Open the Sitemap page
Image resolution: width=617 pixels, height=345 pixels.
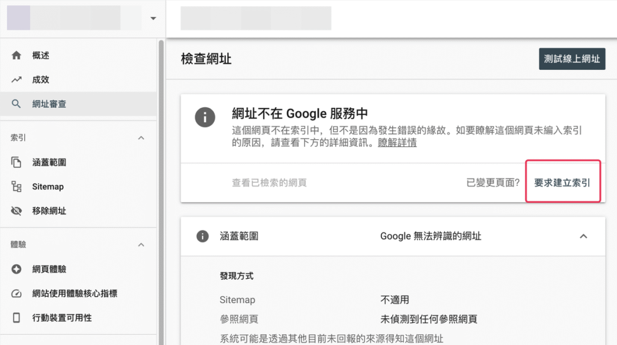(x=78, y=187)
